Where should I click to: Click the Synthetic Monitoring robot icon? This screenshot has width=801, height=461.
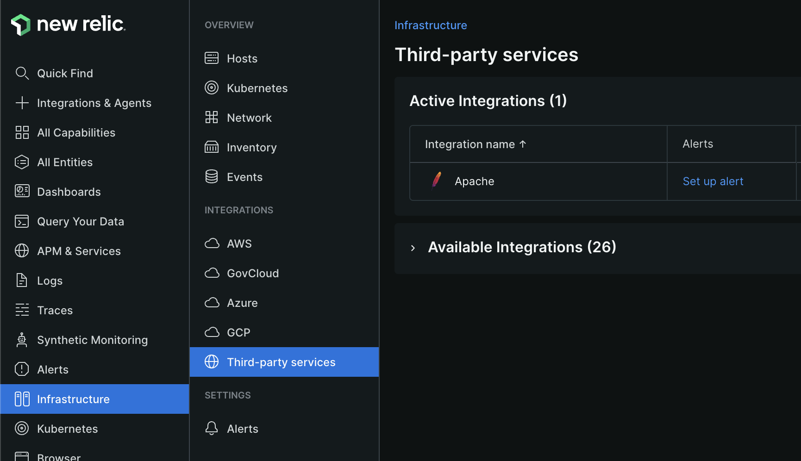22,340
